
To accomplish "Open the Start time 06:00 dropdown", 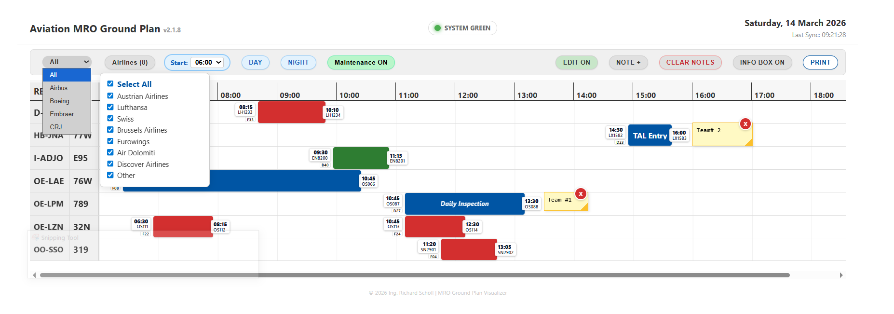I will 207,62.
